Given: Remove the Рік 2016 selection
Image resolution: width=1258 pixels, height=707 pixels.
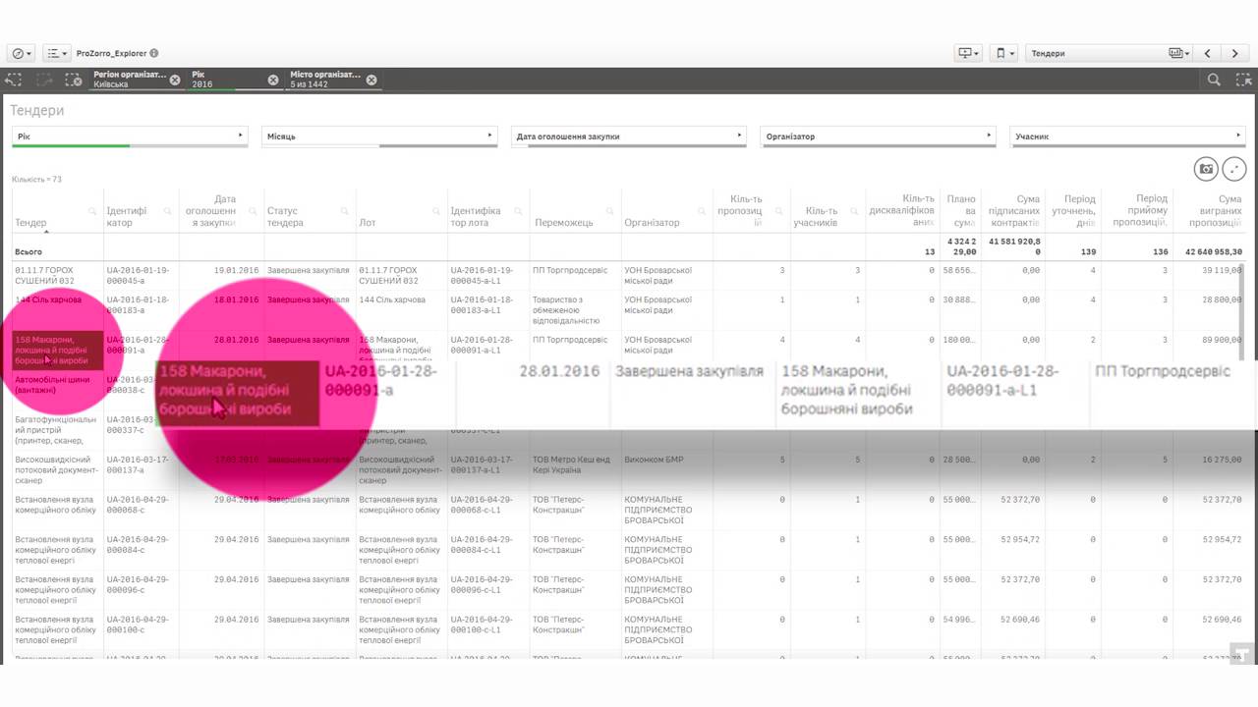Looking at the screenshot, I should pos(273,80).
